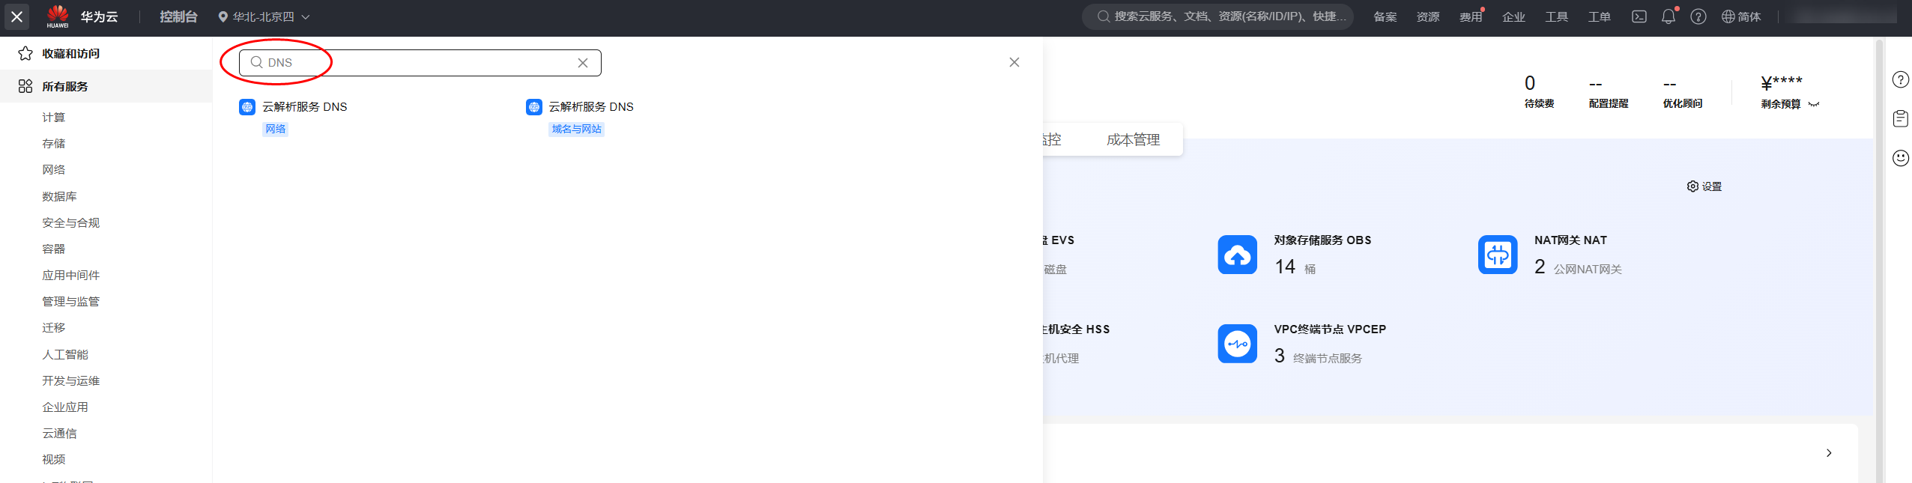This screenshot has width=1912, height=483.
Task: Close the service search panel
Action: pos(1014,62)
